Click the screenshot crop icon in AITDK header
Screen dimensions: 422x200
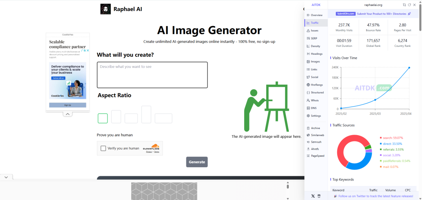pos(404,5)
